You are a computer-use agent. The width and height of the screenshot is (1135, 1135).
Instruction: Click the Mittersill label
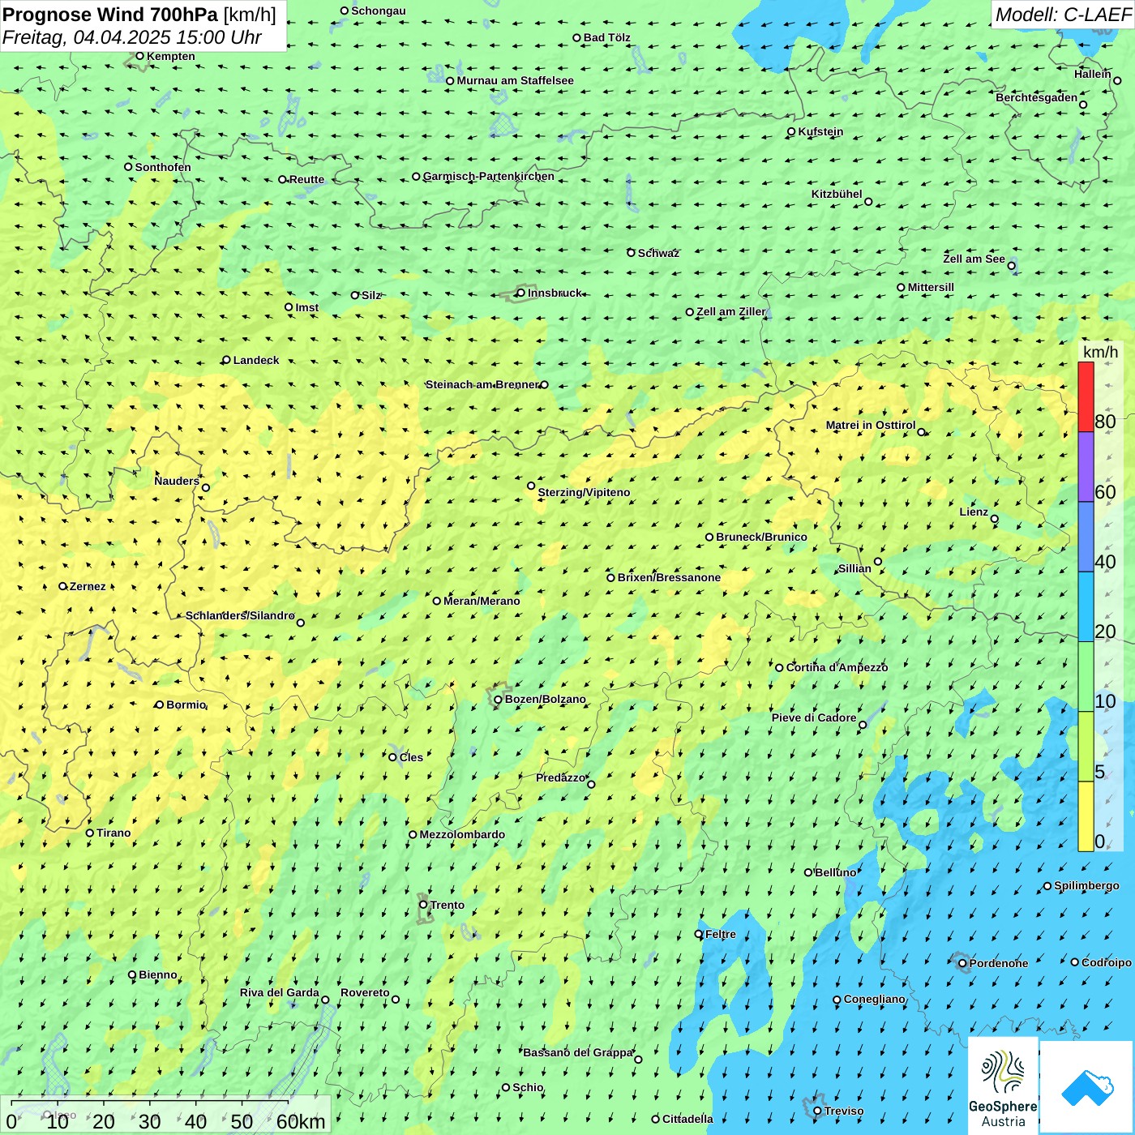point(931,287)
